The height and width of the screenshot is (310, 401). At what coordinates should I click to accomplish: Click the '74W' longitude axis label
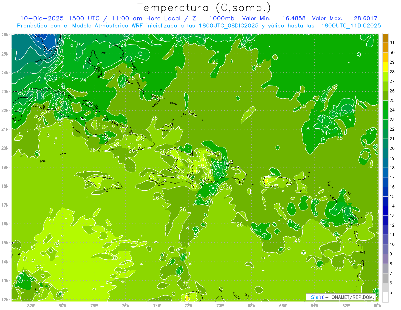pos(157,305)
